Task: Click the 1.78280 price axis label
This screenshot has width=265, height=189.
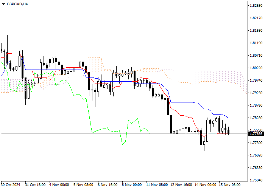Action: tap(256, 118)
